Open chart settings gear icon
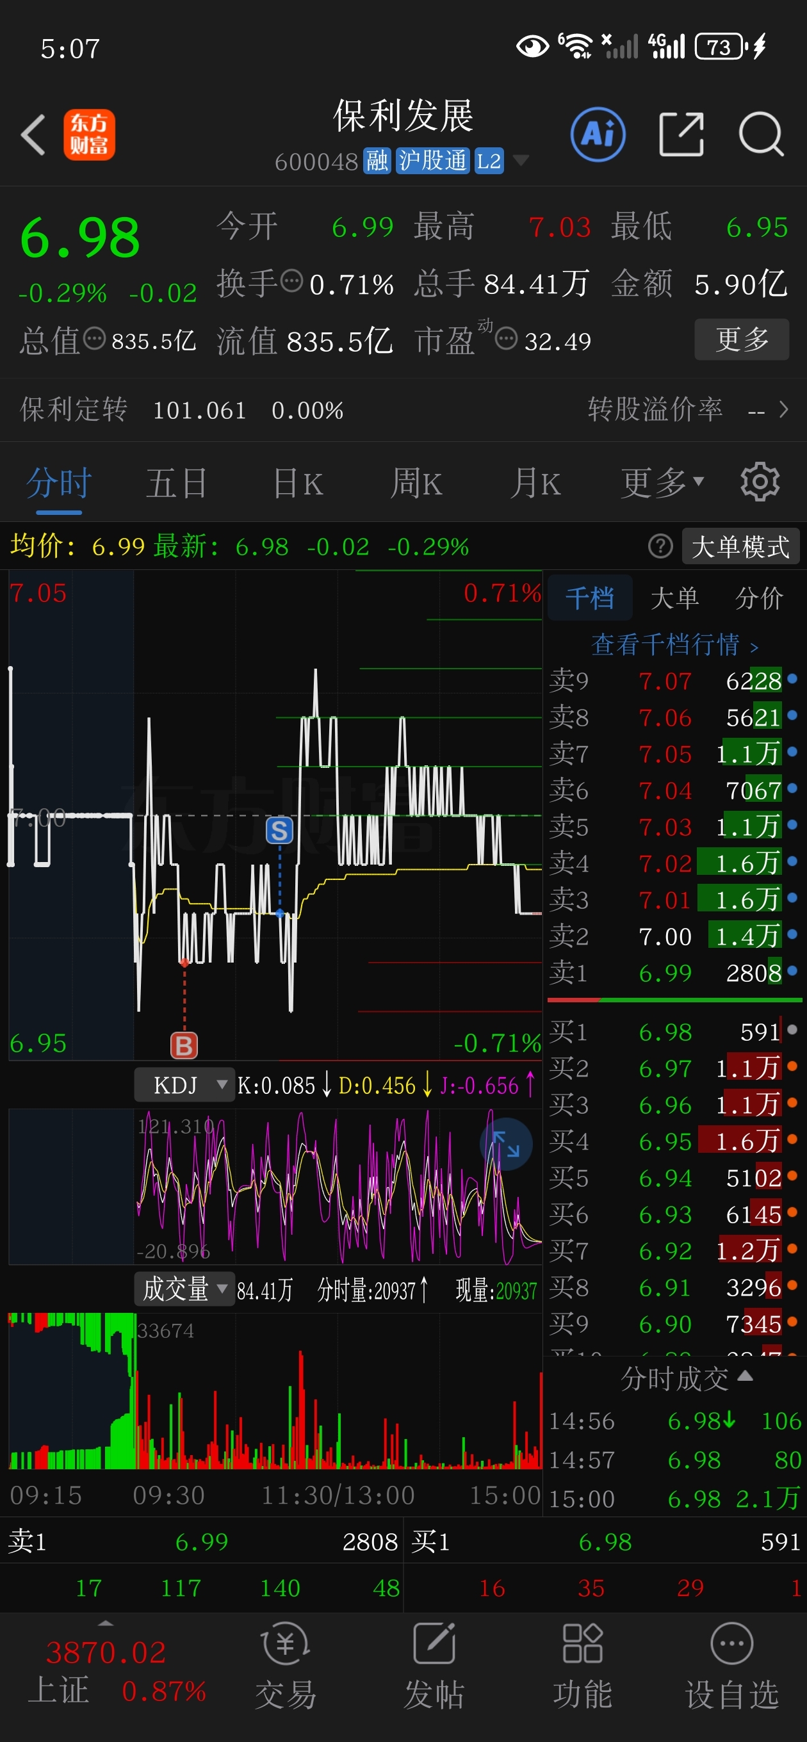This screenshot has width=807, height=1742. pos(760,482)
